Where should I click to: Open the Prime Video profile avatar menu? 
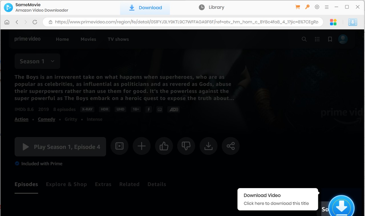pos(343,39)
